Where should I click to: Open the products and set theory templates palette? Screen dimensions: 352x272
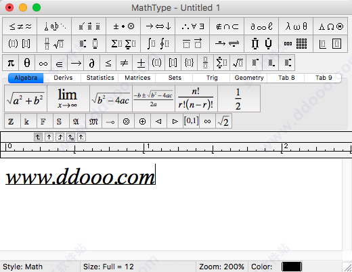tap(261, 43)
